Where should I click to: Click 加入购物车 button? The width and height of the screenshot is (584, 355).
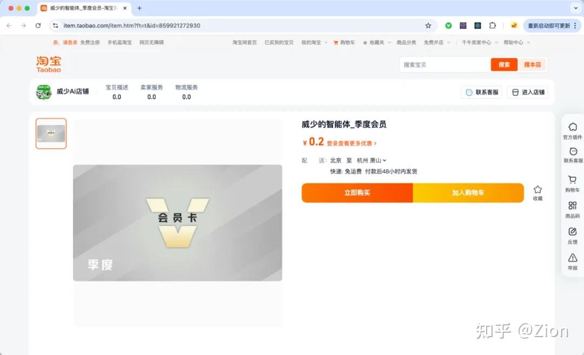[468, 193]
